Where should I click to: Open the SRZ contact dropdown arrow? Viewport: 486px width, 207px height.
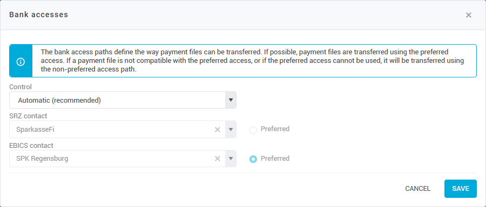(x=231, y=129)
